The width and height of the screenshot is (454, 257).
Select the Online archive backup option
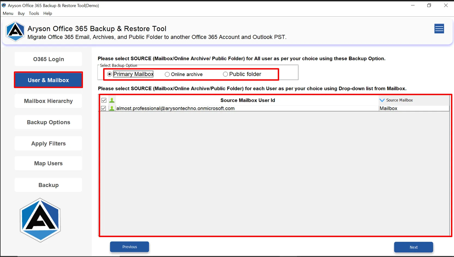tap(167, 74)
